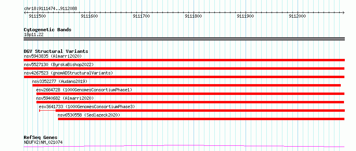This screenshot has height=151, width=356.
Task: Open the nsv3352277 (Audano2019) variant label
Action: (x=60, y=81)
